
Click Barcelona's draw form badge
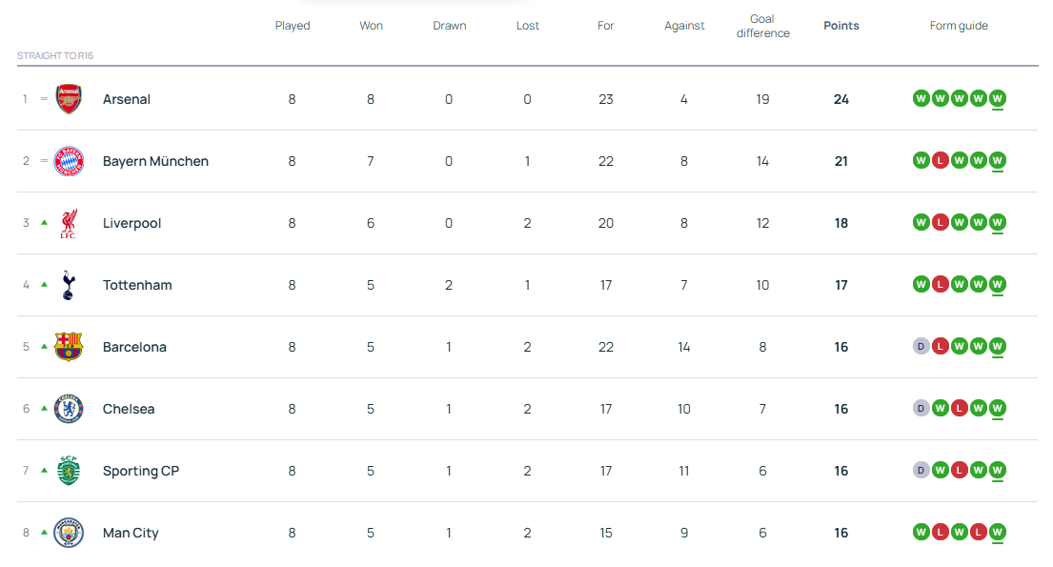click(x=921, y=346)
